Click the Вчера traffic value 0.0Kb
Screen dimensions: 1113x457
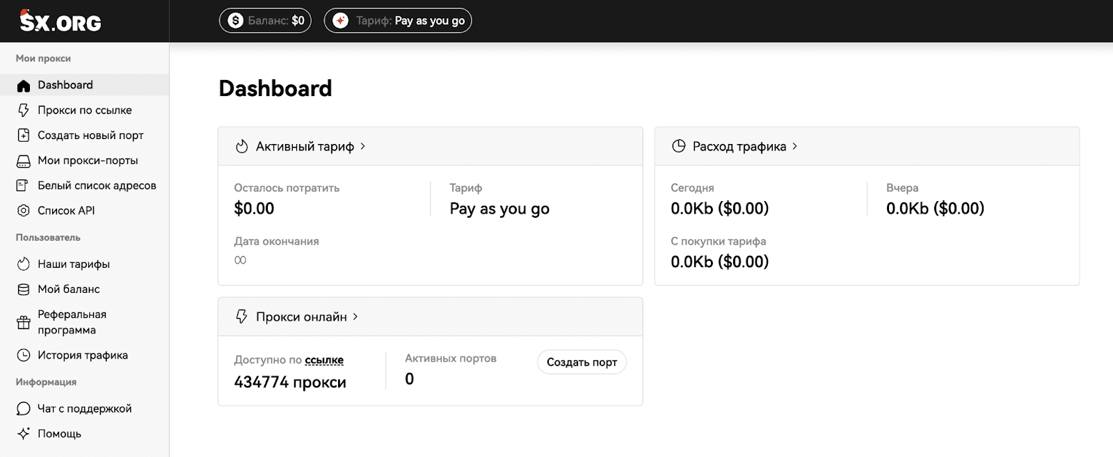[936, 209]
